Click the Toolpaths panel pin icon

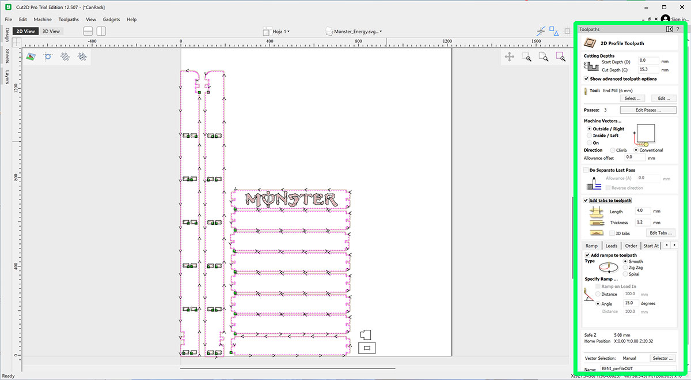669,29
